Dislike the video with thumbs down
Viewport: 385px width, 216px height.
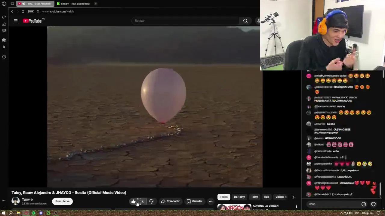(x=151, y=201)
